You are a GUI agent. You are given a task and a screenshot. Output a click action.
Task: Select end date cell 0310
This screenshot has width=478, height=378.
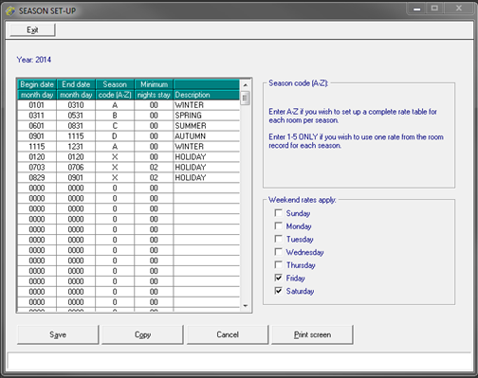coord(76,105)
